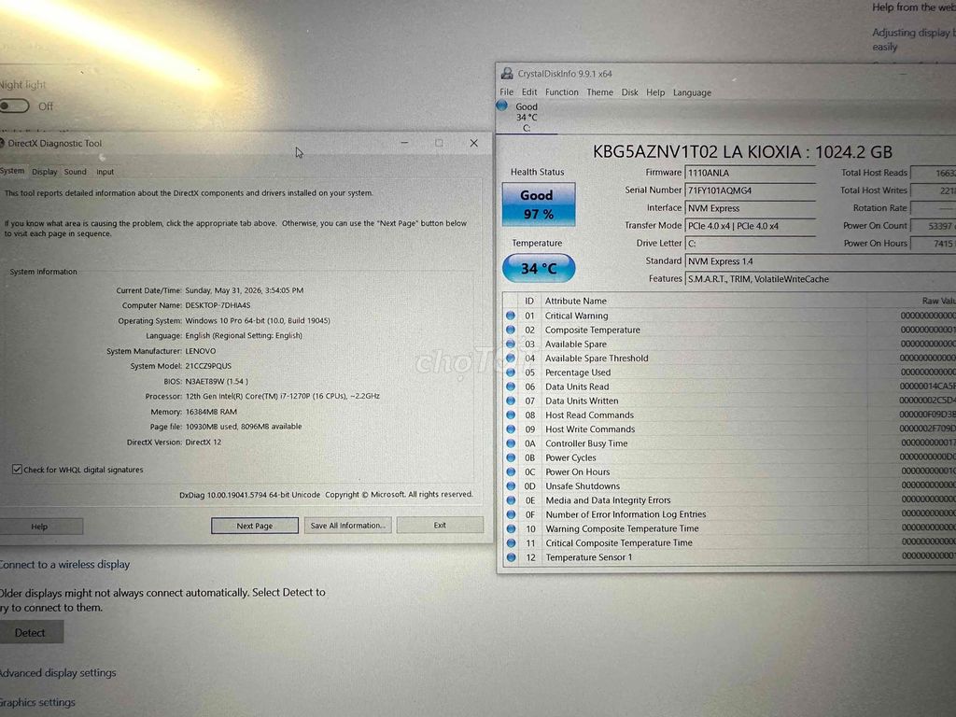
Task: Click the Serial Number field
Action: 750,190
